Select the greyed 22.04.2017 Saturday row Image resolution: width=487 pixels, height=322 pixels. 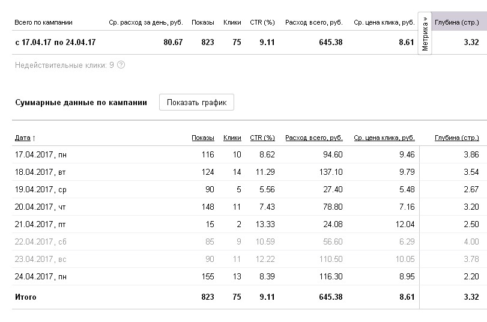tap(40, 241)
